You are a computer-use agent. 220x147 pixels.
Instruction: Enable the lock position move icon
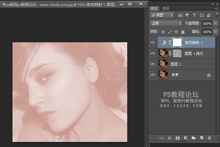point(176,32)
